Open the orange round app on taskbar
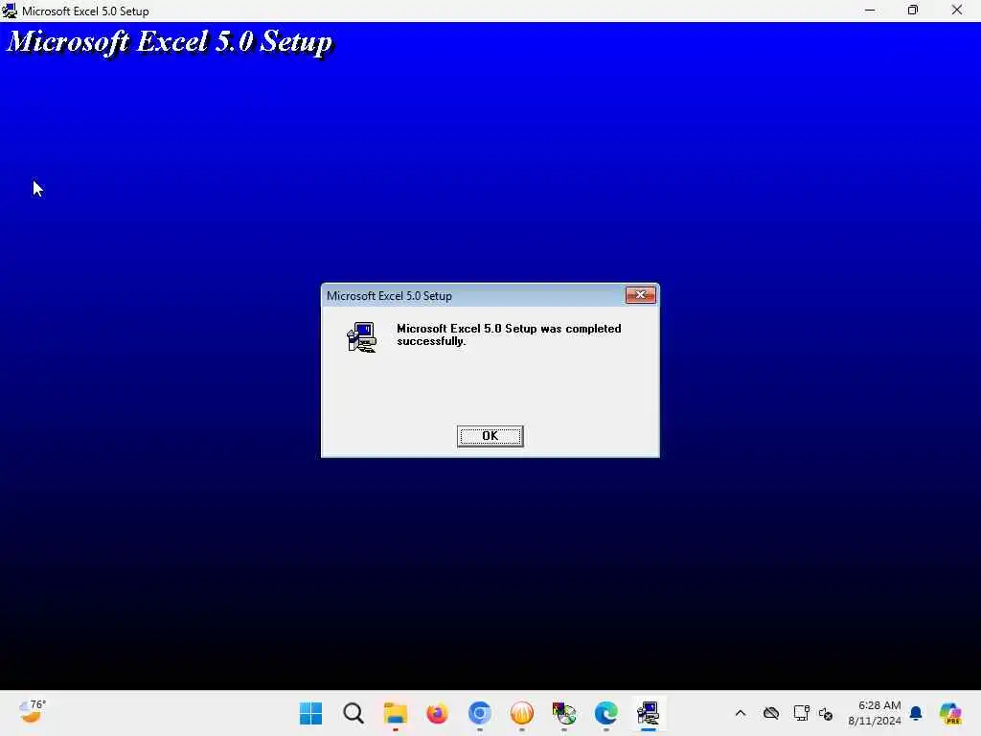The height and width of the screenshot is (736, 981). (x=522, y=713)
